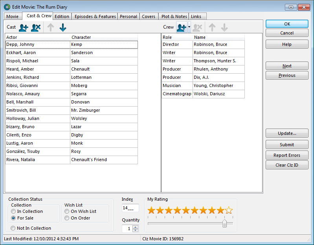The height and width of the screenshot is (245, 314).
Task: Move crew member up arrow
Action: pos(212,27)
